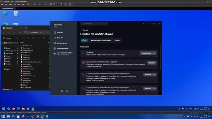Switch to the Infos tab
Image resolution: width=212 pixels, height=119 pixels.
tap(117, 40)
